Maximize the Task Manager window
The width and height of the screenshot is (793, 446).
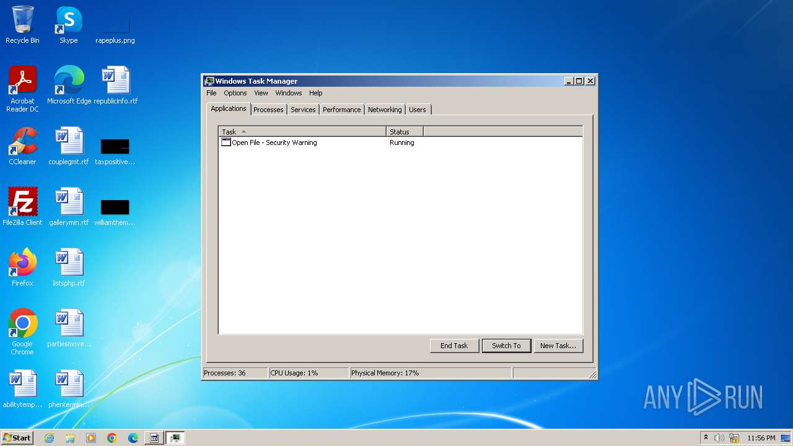[579, 81]
